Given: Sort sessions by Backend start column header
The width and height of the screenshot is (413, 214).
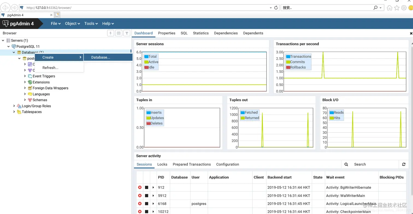Looking at the screenshot, I should pos(289,177).
